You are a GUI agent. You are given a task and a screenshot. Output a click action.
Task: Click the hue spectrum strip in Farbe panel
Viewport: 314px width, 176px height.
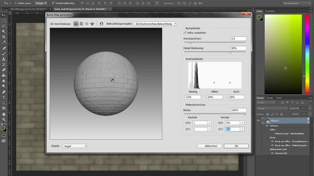pos(308,54)
